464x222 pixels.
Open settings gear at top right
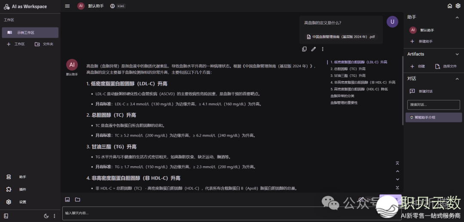click(458, 6)
